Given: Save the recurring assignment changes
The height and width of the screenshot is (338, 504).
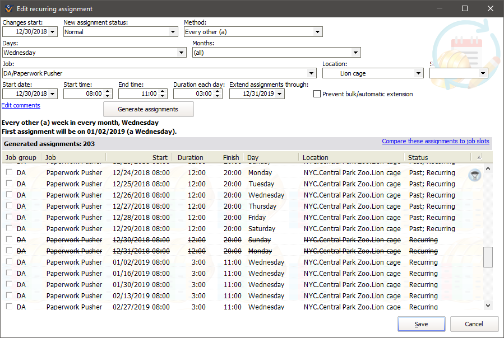Looking at the screenshot, I should 421,324.
